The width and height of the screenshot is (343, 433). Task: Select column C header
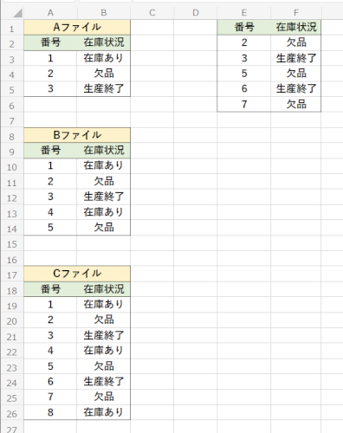coord(152,13)
